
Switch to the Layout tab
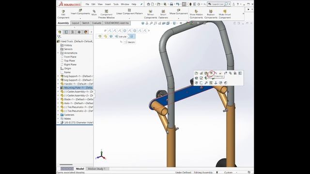pyautogui.click(x=76, y=23)
